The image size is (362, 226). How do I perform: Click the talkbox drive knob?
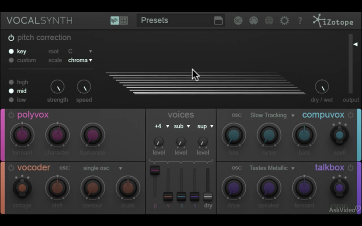point(233,188)
